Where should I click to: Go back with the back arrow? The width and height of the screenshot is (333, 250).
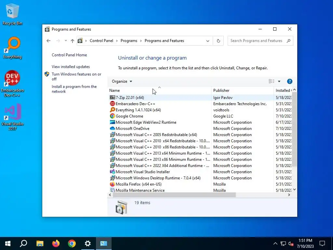[x=48, y=41]
